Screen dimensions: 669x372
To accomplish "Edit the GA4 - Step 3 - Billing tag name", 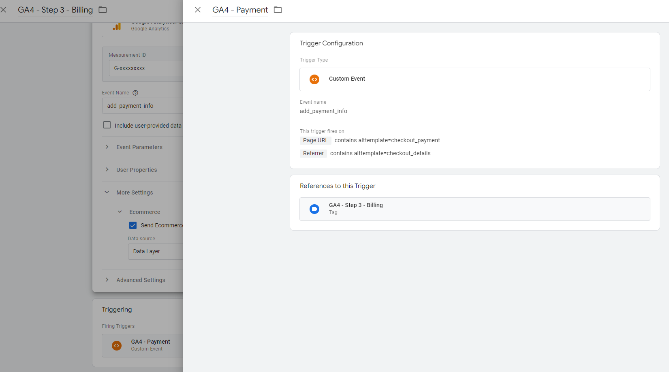I will click(x=55, y=10).
